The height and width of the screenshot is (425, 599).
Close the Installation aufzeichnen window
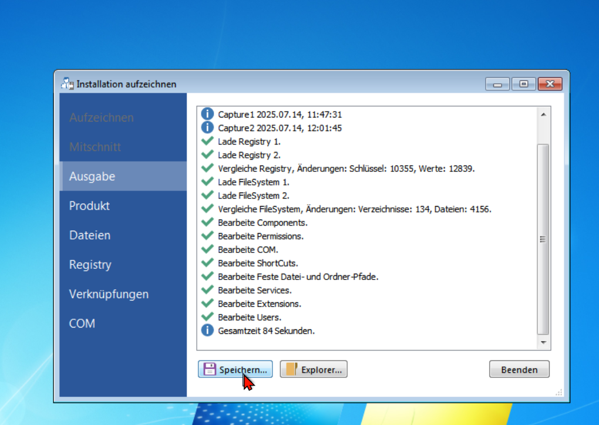pos(550,84)
